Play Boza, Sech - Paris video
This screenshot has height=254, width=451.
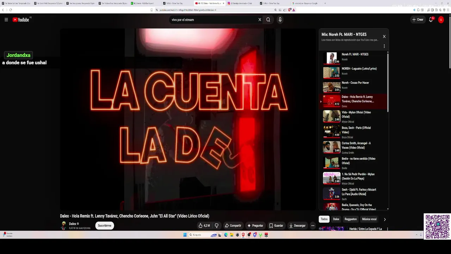[352, 132]
